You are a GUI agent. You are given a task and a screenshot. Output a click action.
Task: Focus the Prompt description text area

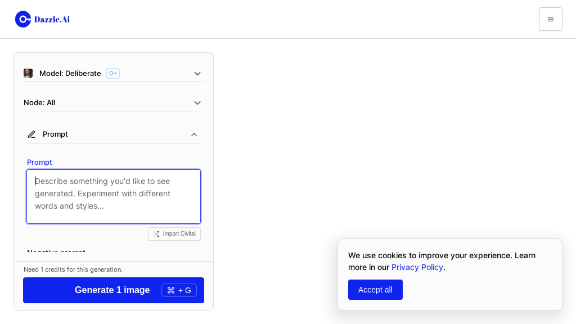tap(114, 196)
